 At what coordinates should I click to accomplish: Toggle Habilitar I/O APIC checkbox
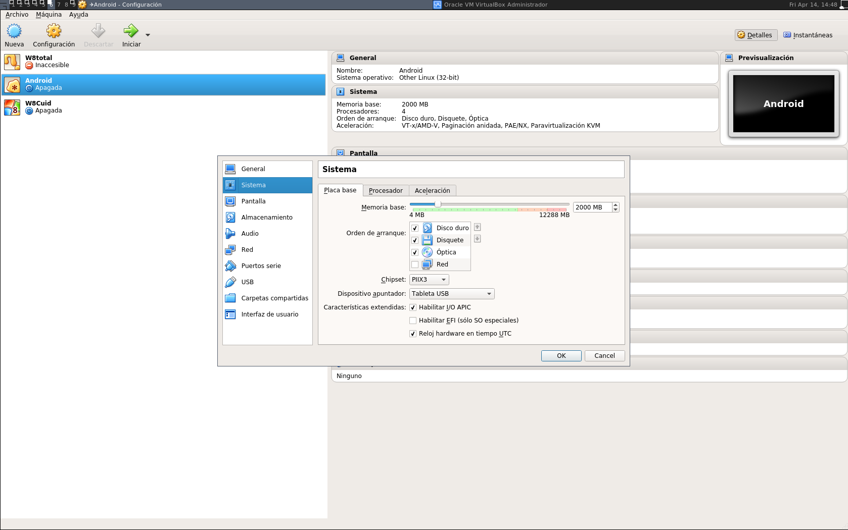point(413,307)
